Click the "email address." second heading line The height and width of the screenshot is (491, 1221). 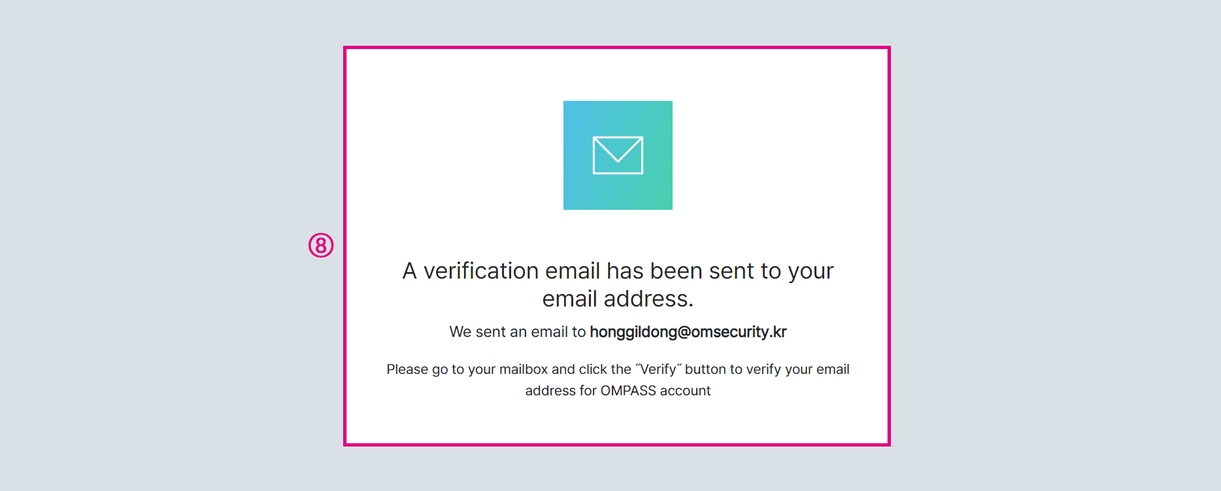click(618, 299)
